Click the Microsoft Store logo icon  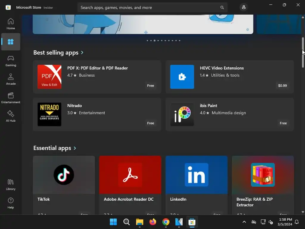click(8, 7)
